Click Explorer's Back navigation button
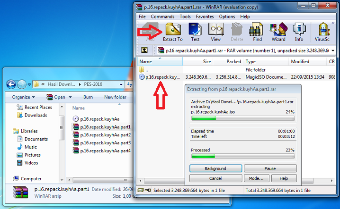 coord(11,84)
